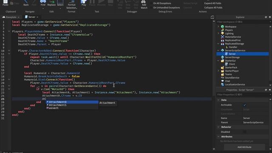Click the Paste clipboard icon
Screen dimensions: 272x153
point(6,2)
